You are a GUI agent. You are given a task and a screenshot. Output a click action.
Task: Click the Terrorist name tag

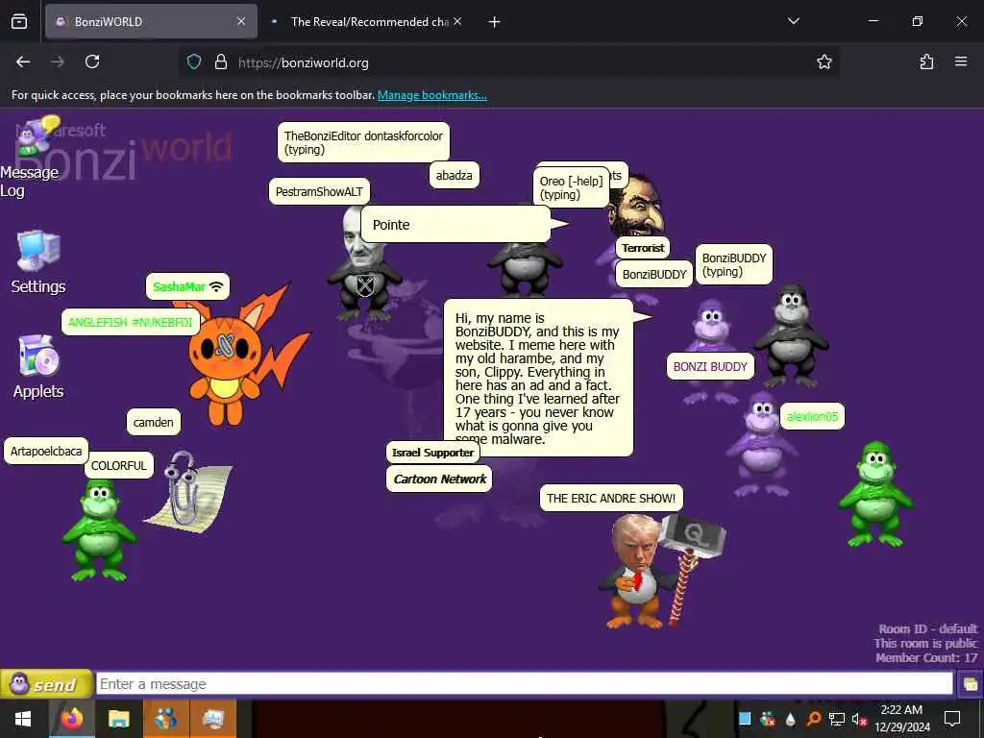click(643, 248)
